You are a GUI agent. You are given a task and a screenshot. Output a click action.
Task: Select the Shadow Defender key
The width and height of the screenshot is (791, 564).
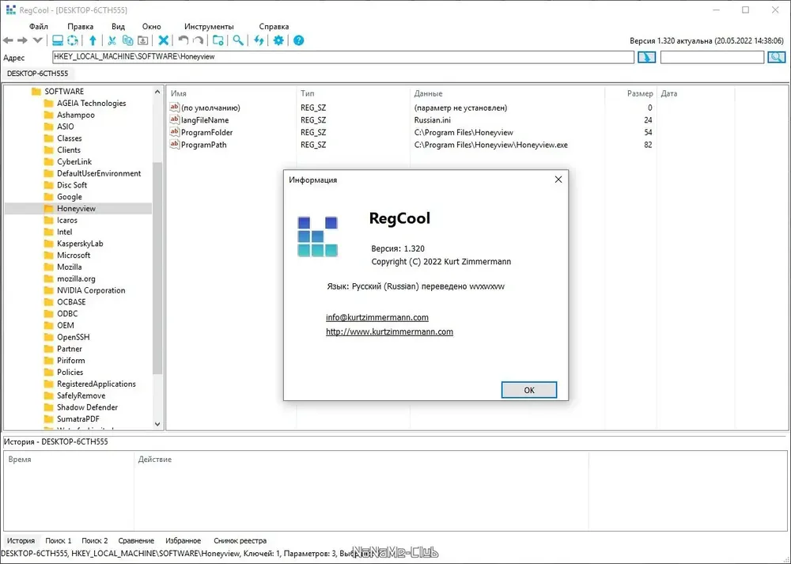(x=87, y=407)
